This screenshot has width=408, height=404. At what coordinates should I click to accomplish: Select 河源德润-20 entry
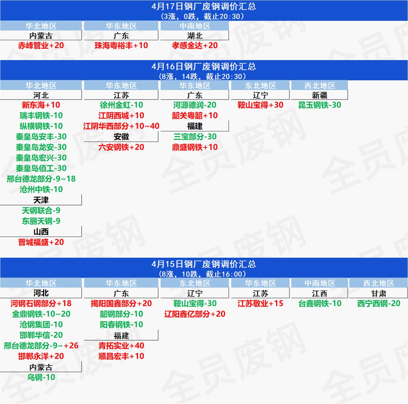195,105
